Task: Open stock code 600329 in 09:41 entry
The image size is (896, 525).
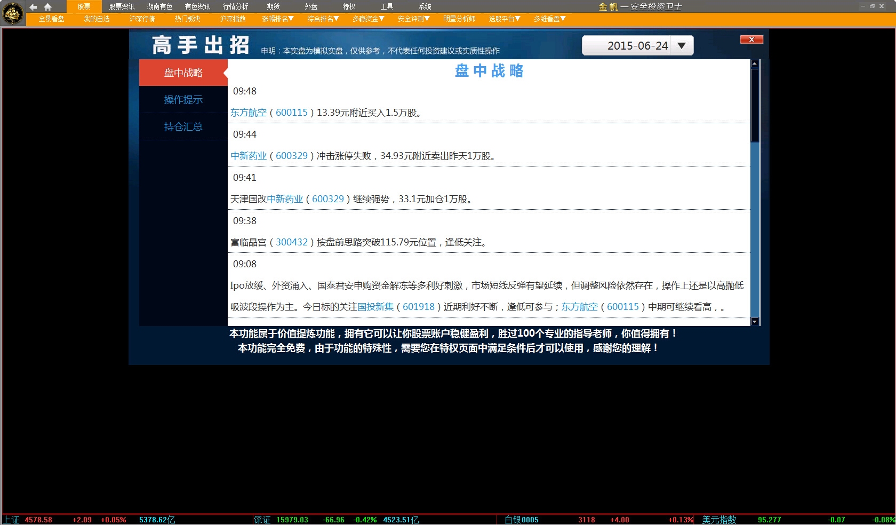Action: coord(328,199)
